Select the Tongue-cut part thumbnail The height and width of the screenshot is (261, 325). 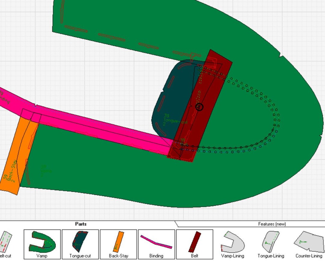coord(80,243)
